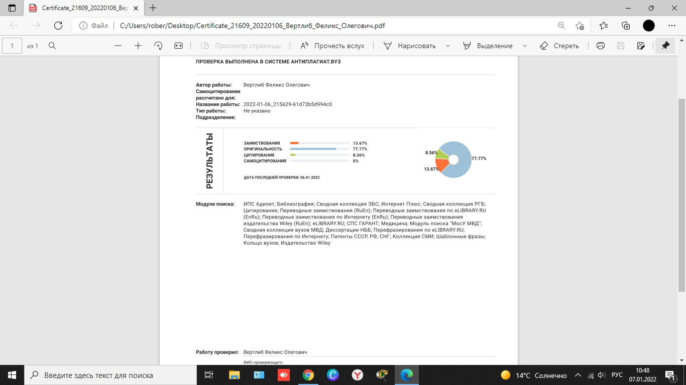The image size is (686, 385).
Task: Open the tab actions menu icon
Action: [12, 8]
